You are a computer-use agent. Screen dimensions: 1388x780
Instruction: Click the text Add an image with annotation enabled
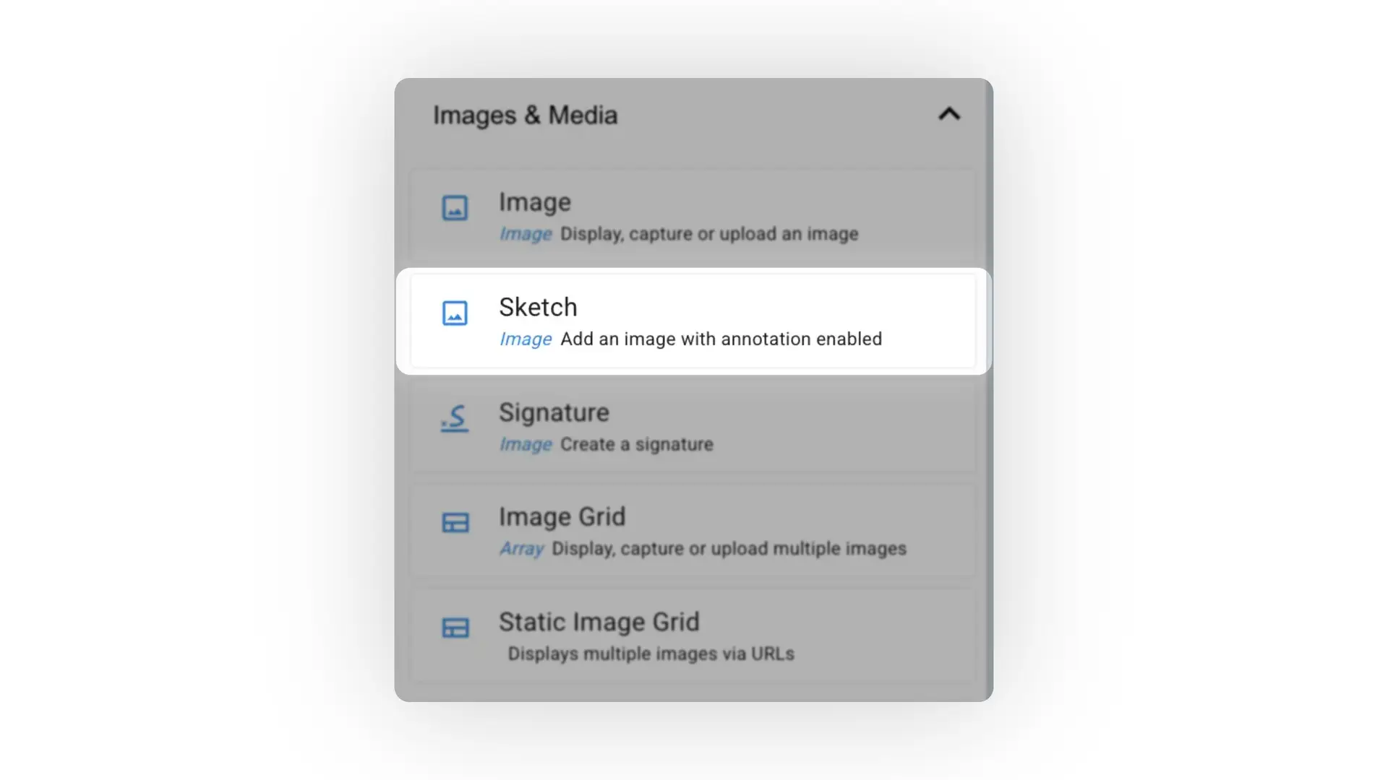point(722,339)
